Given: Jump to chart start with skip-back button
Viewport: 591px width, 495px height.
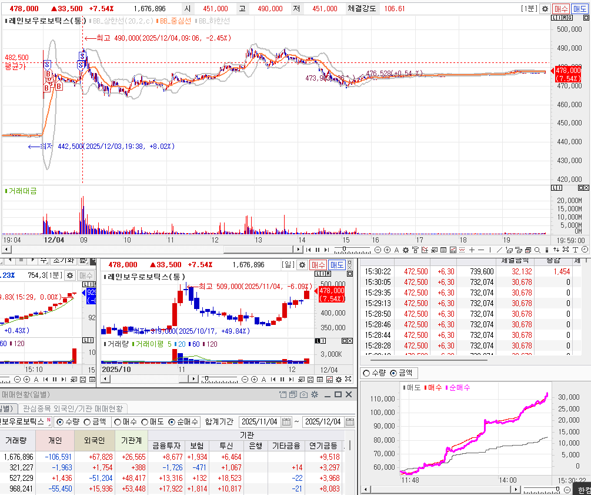Looking at the screenshot, I should click(x=308, y=250).
